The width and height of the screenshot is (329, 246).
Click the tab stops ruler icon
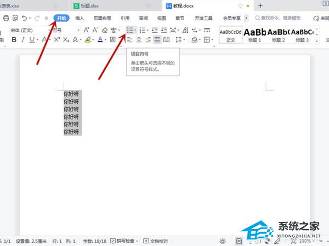(x=207, y=30)
